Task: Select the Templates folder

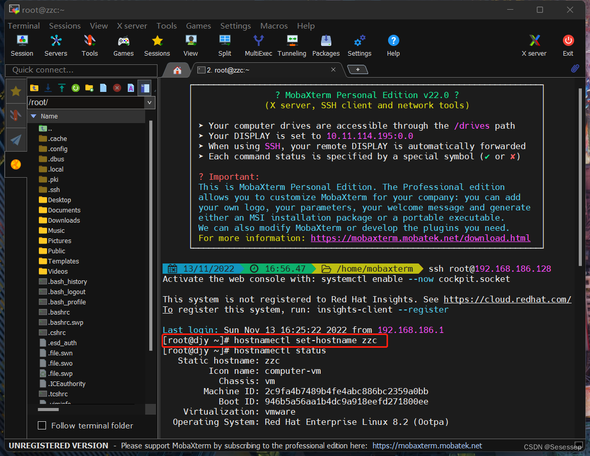Action: (x=59, y=261)
